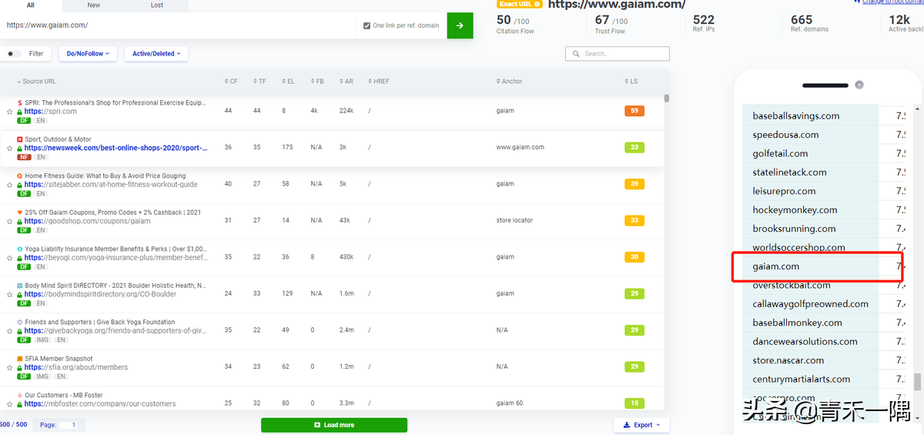
Task: Star the givebackyoga.org backlink row
Action: click(x=10, y=331)
